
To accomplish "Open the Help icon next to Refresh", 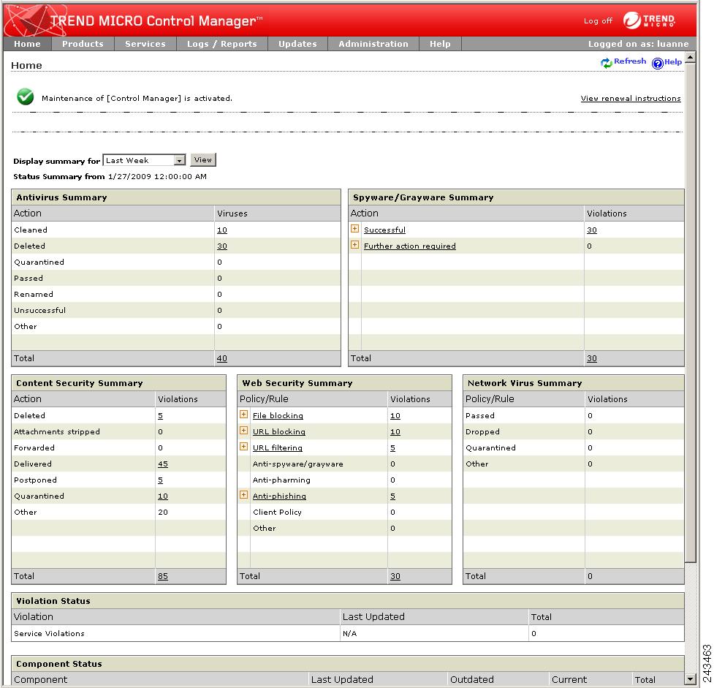I will [x=656, y=62].
